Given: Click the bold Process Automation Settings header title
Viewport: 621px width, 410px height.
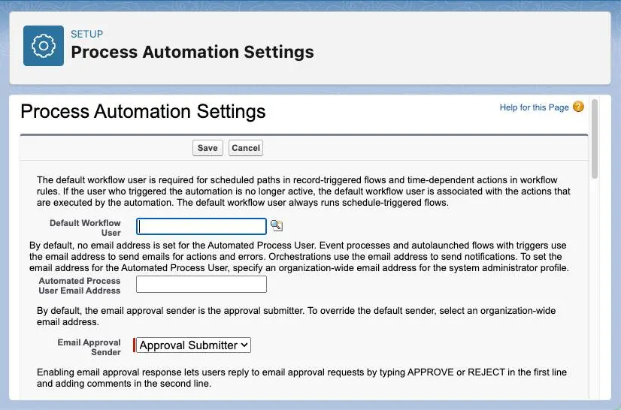Looking at the screenshot, I should tap(192, 52).
